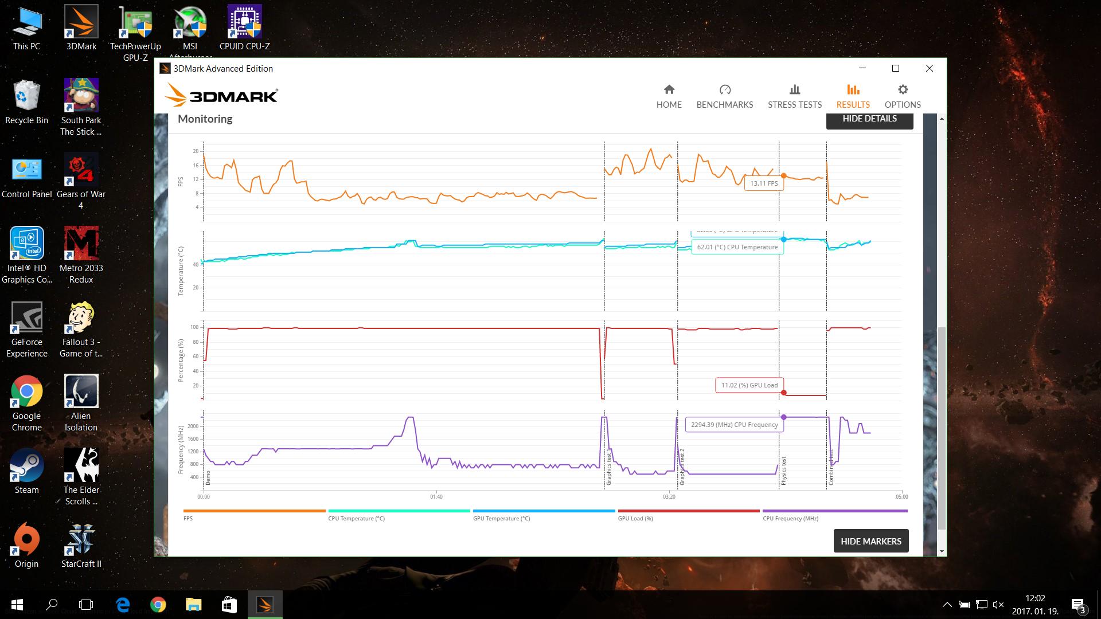This screenshot has width=1101, height=619.
Task: Click the Hide Markers button
Action: point(870,541)
